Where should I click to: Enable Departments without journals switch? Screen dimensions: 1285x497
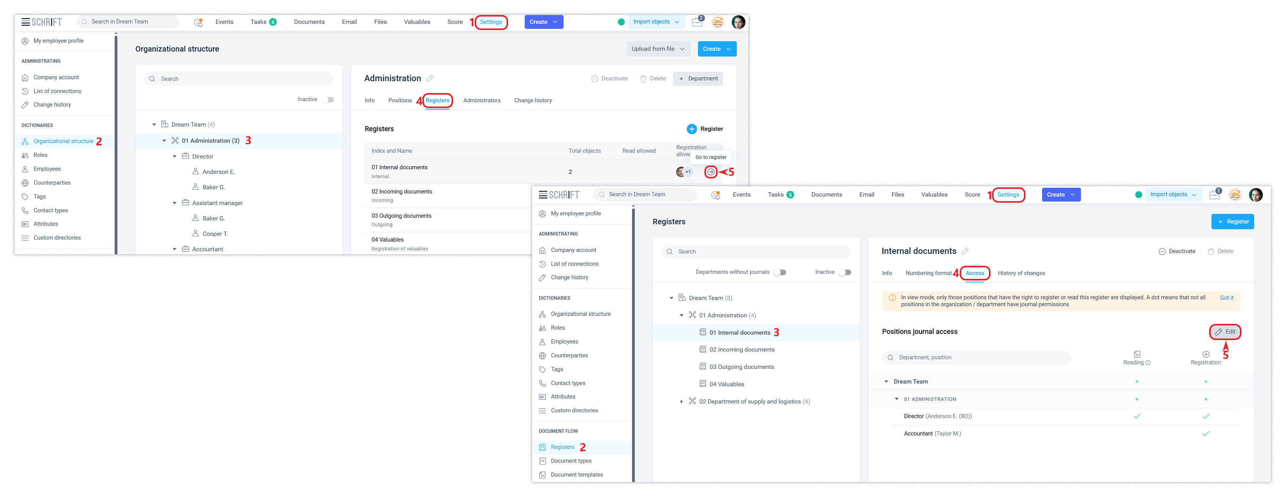780,272
